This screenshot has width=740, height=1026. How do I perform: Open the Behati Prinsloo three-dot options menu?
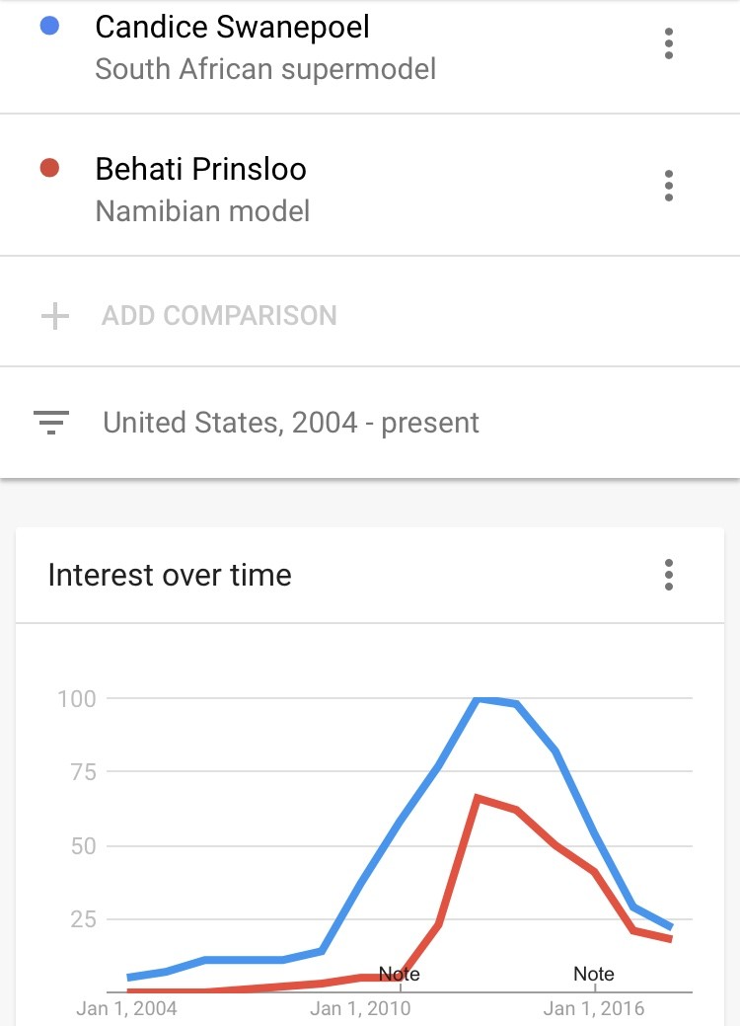pyautogui.click(x=668, y=186)
